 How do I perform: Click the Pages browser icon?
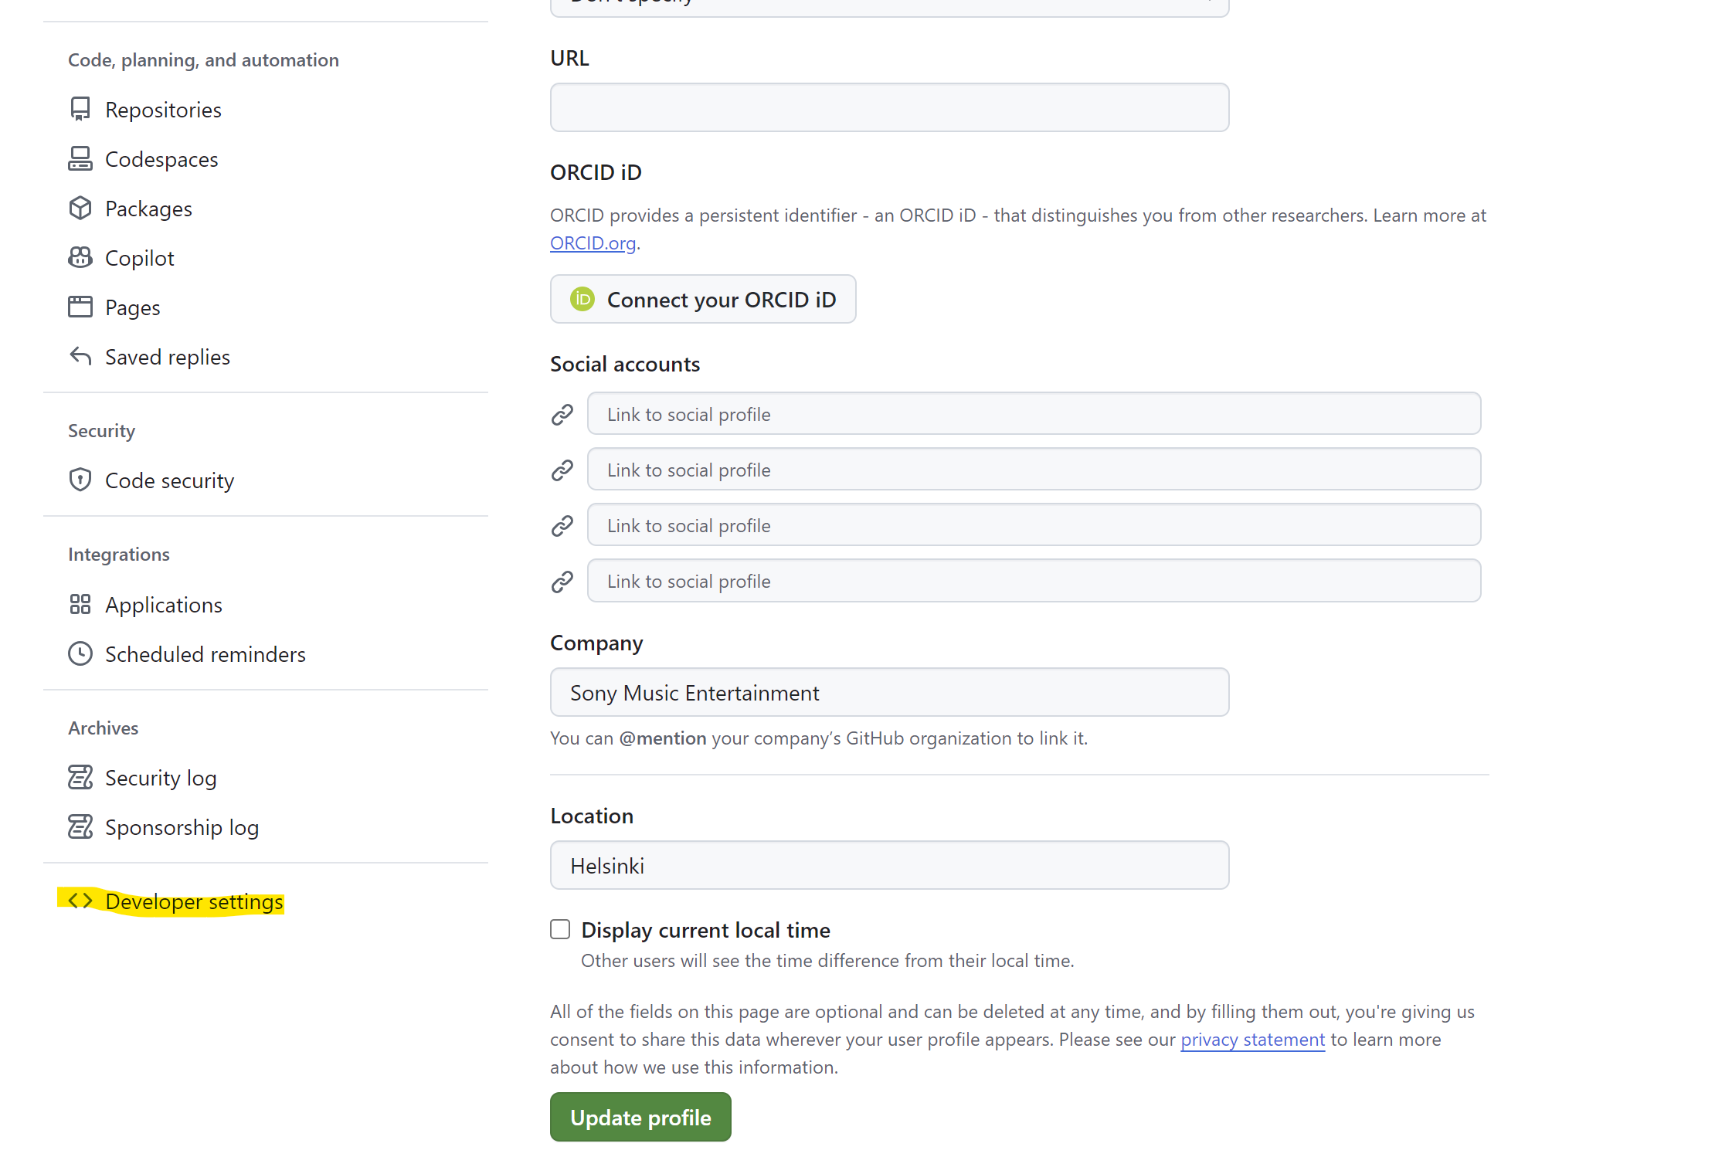click(80, 307)
